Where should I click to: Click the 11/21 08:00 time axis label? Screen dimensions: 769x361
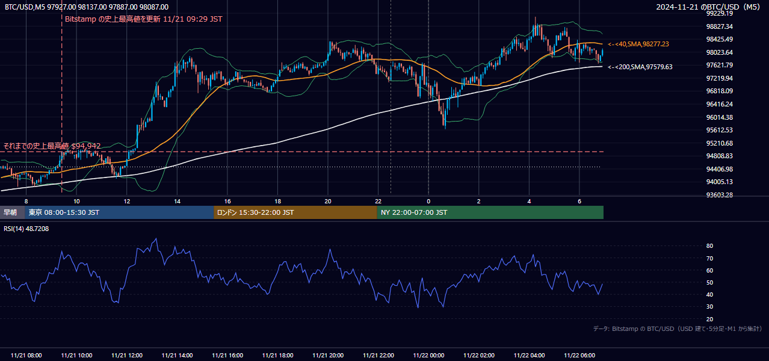tap(26, 356)
